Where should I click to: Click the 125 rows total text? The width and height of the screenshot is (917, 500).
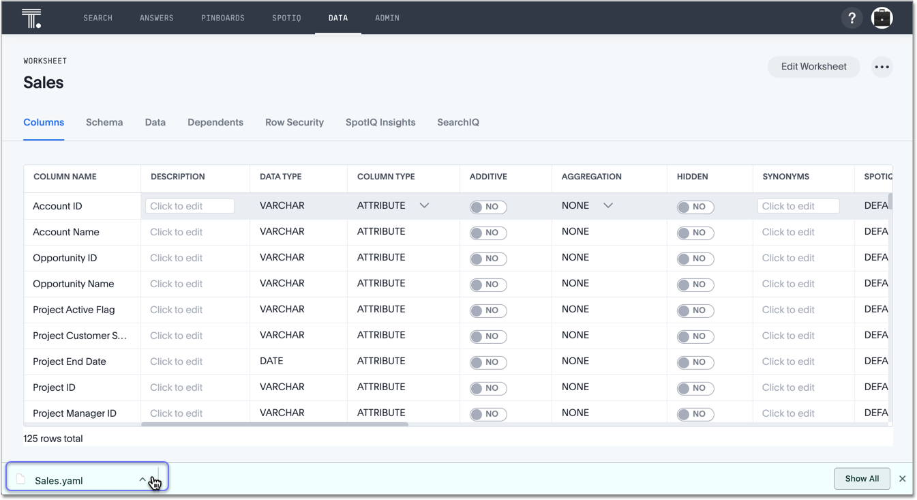[53, 439]
